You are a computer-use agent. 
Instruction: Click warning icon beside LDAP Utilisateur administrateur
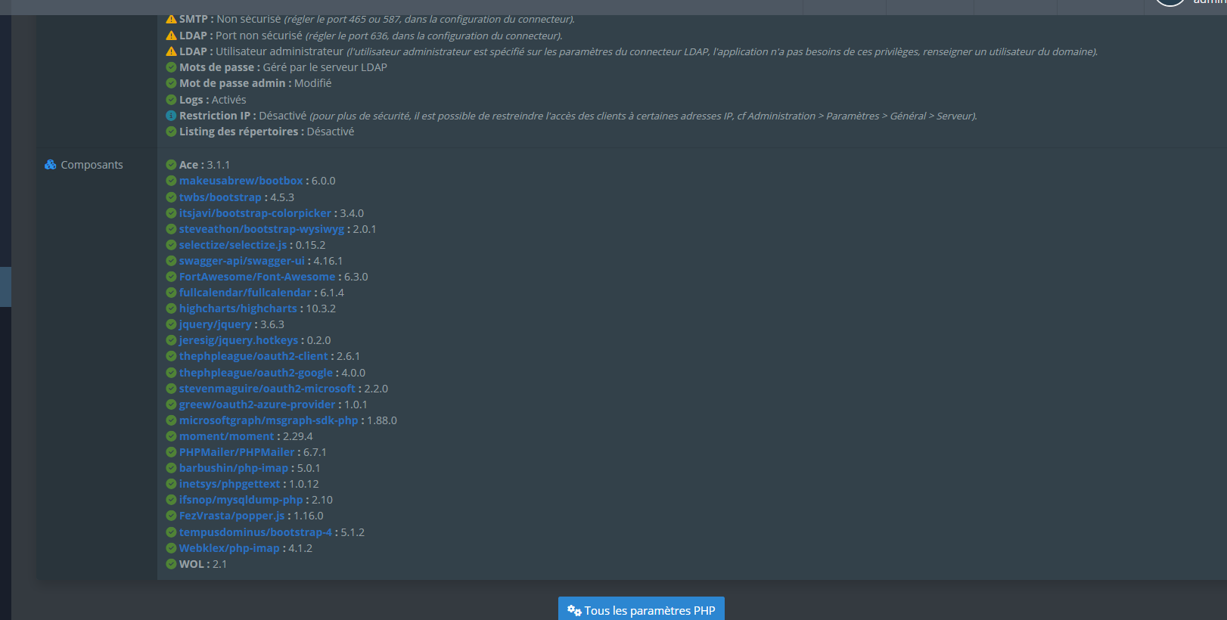tap(171, 51)
